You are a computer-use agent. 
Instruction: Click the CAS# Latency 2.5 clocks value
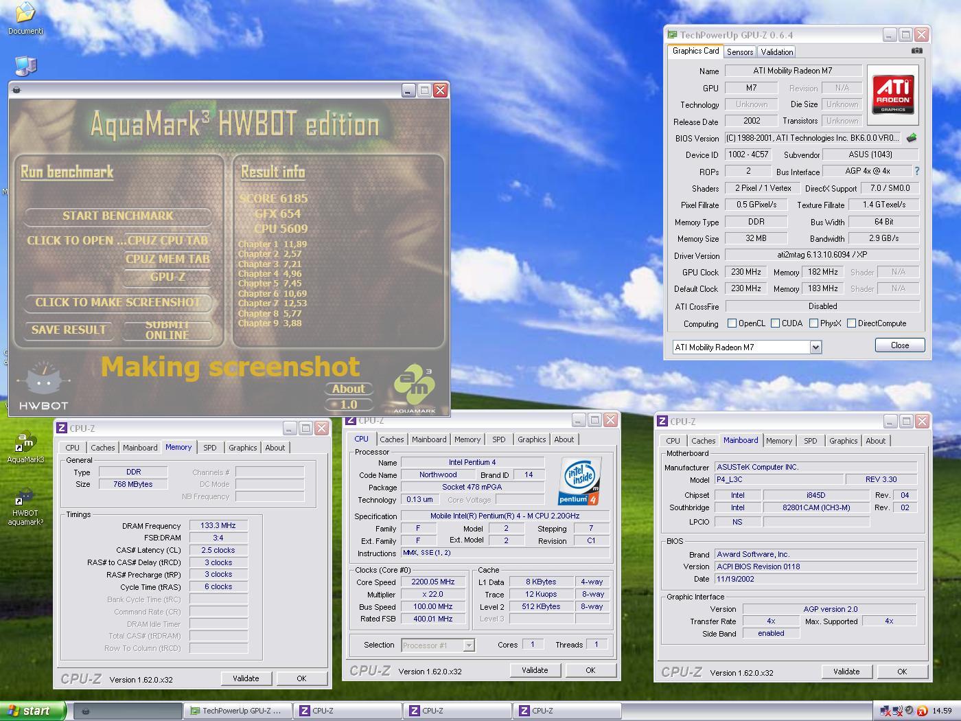tap(218, 550)
